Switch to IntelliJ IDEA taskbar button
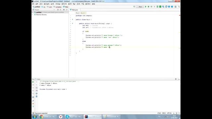 pyautogui.click(x=93, y=117)
